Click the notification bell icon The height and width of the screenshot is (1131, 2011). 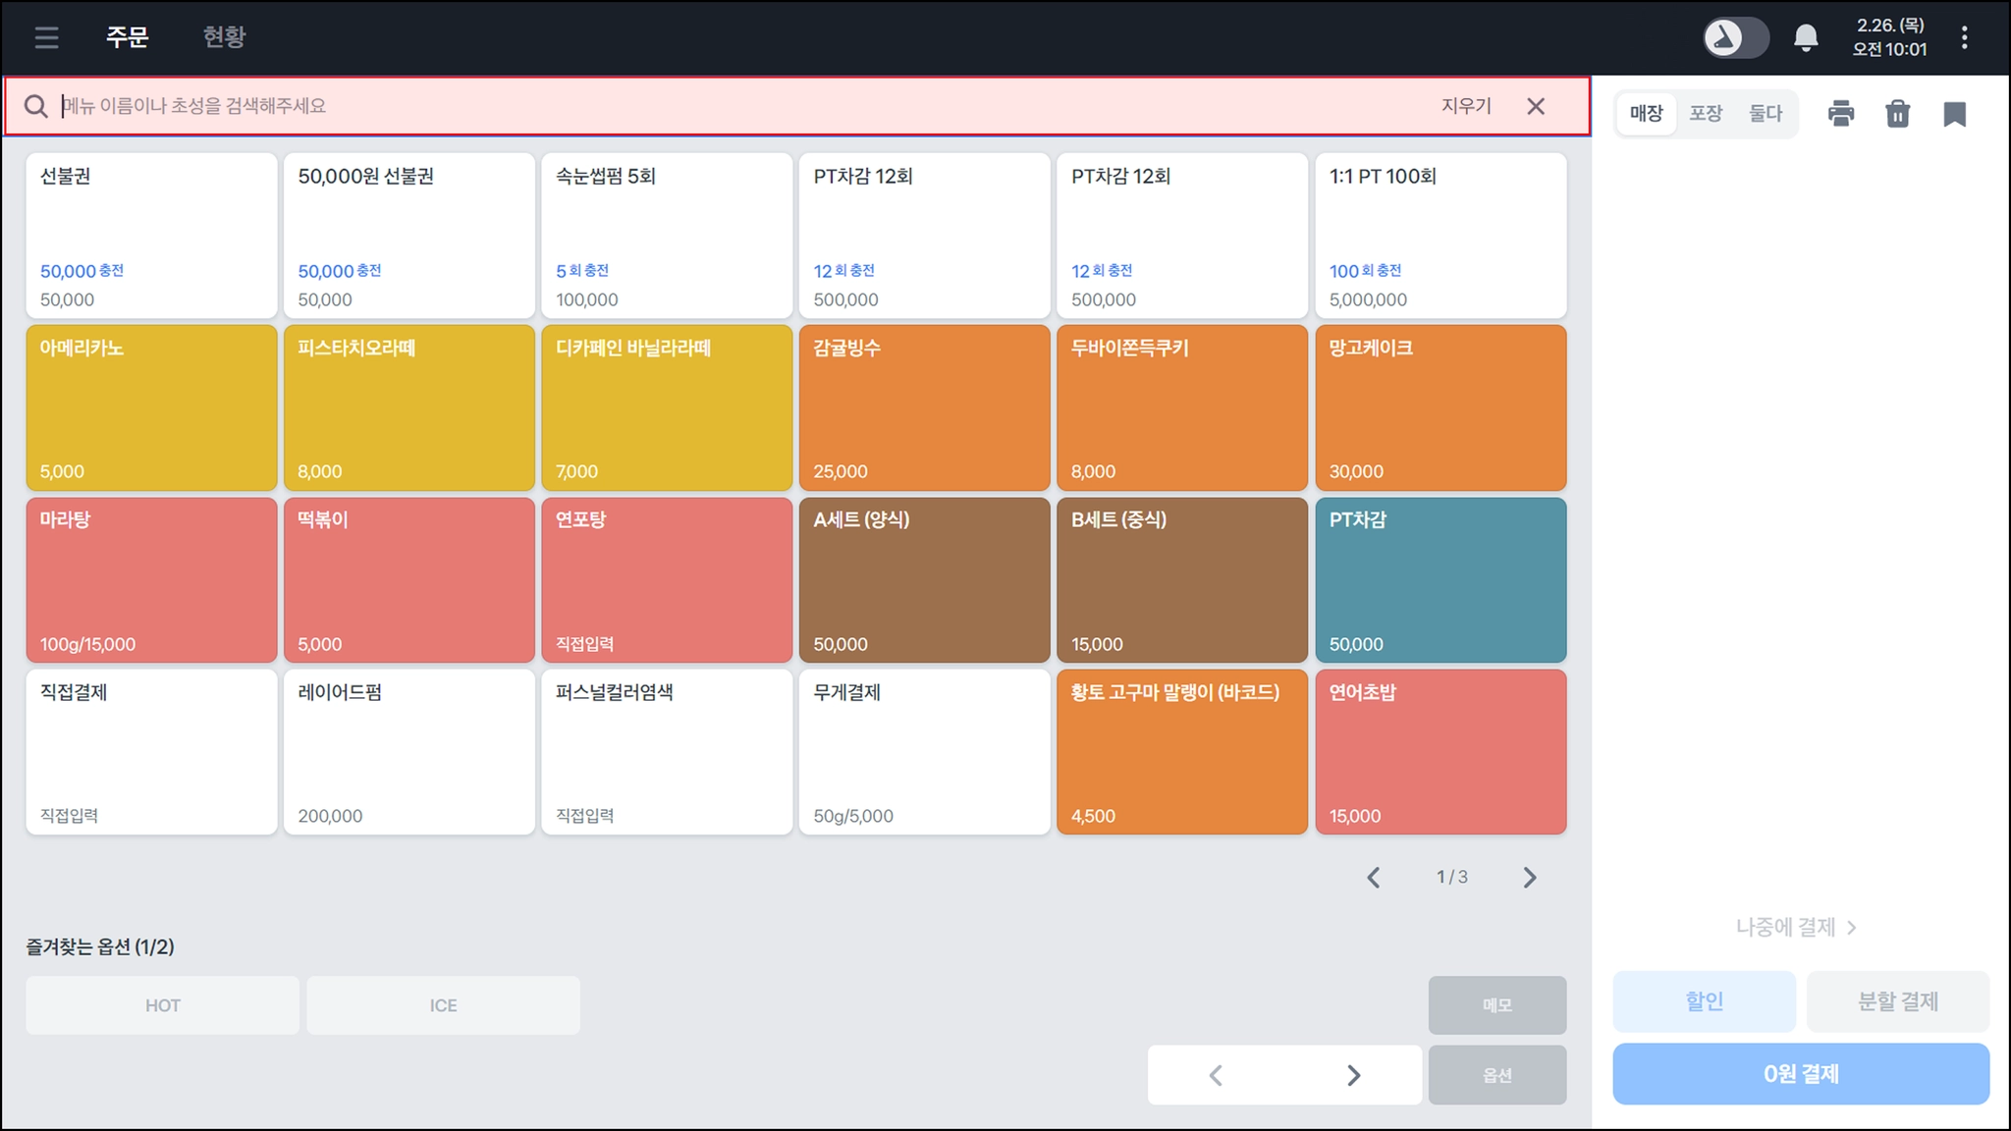click(x=1805, y=38)
